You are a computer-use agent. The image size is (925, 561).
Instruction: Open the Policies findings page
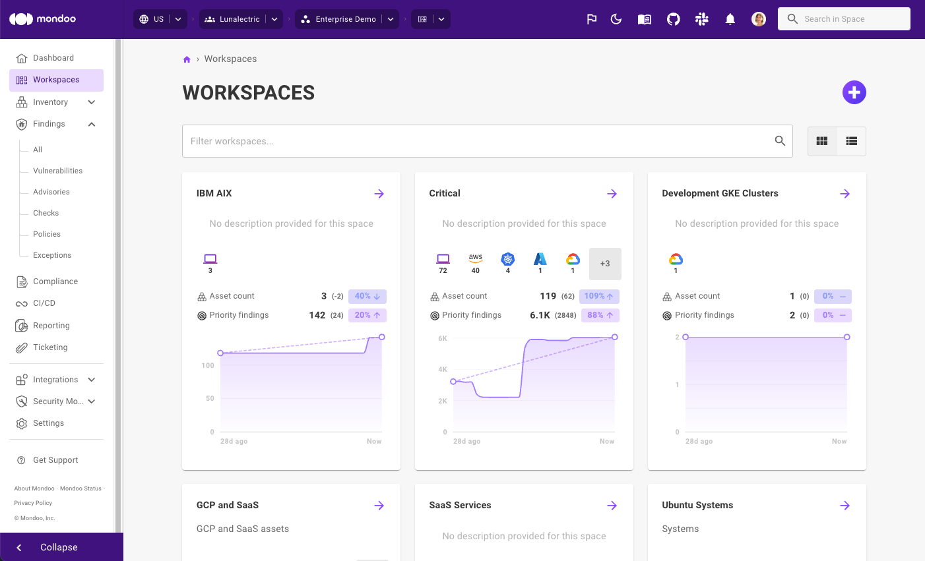(x=46, y=234)
